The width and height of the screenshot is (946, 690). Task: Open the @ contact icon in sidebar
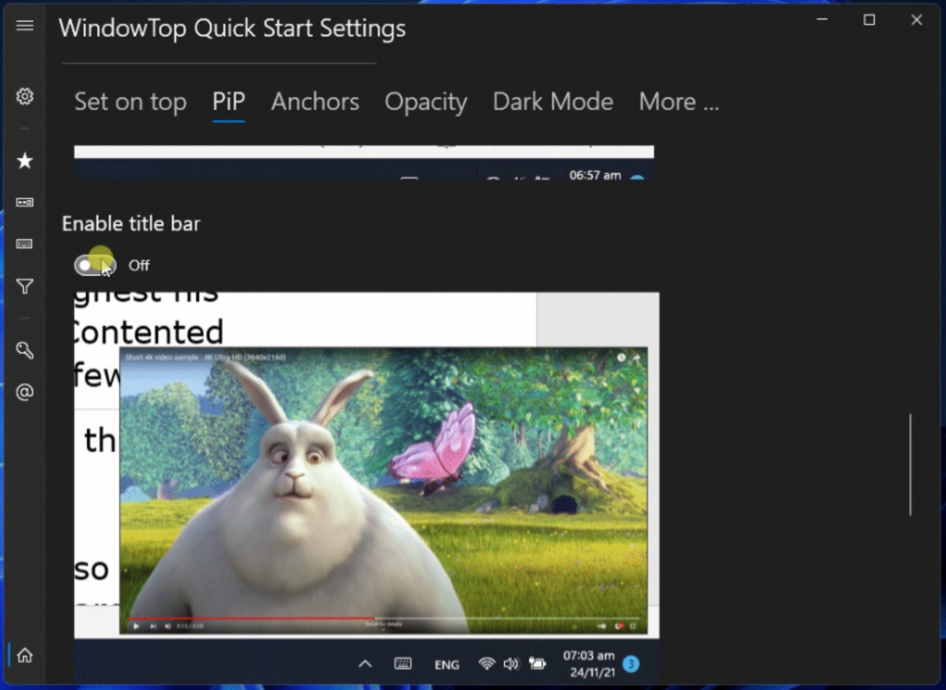(x=25, y=392)
